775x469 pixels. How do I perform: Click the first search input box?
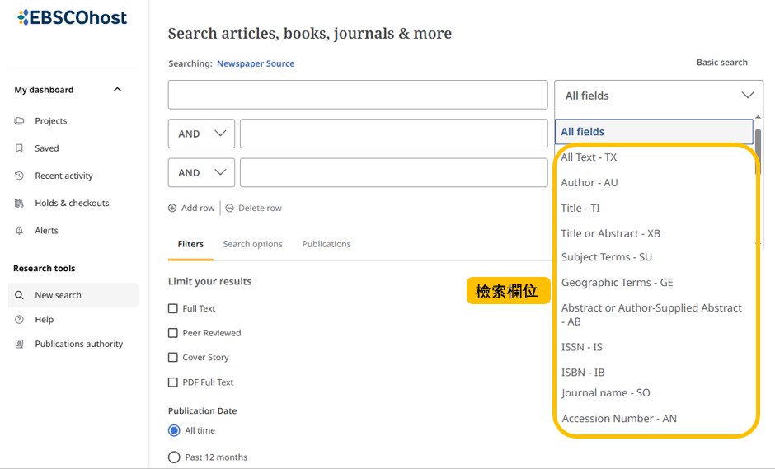pyautogui.click(x=357, y=95)
